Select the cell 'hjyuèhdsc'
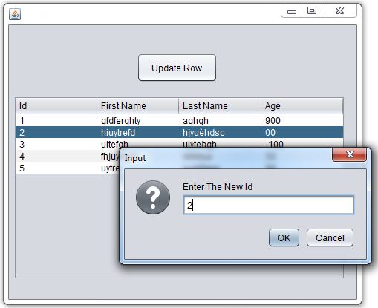 tap(220, 133)
